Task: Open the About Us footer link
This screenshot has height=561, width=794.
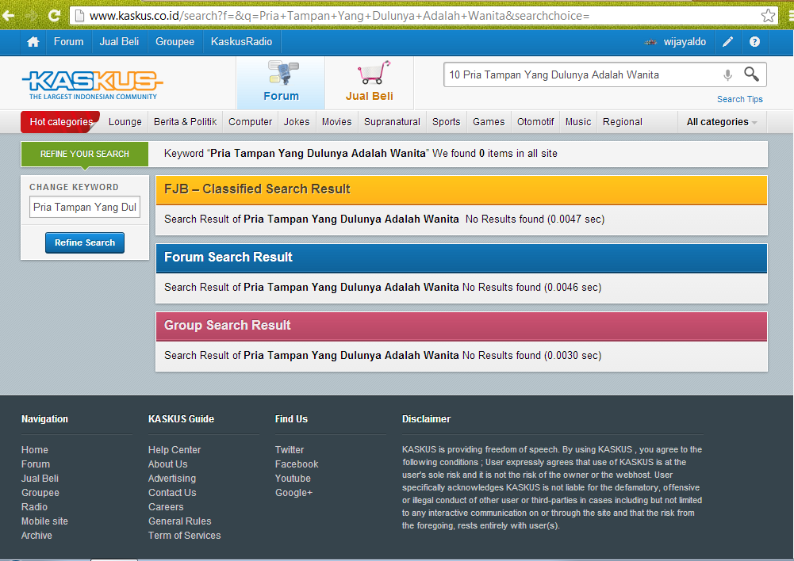Action: 167,464
